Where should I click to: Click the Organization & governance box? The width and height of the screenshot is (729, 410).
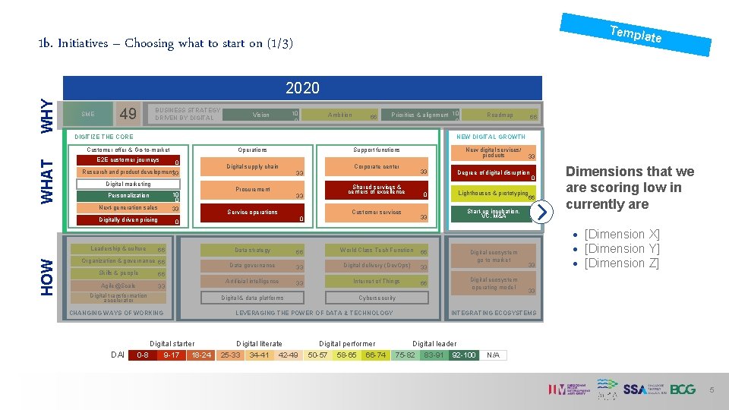[x=118, y=261]
